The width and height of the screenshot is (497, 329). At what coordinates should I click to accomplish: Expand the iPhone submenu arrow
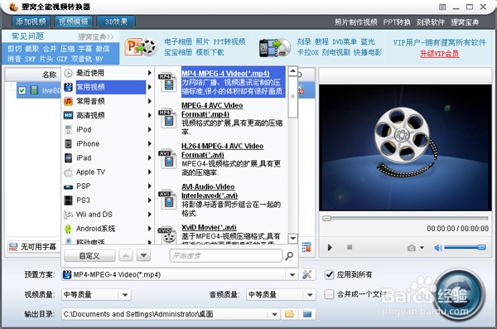click(150, 143)
